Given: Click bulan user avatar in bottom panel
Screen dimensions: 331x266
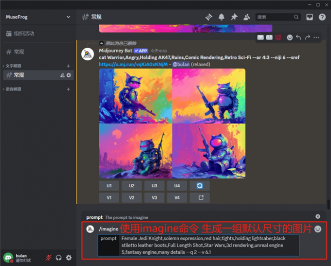Looking at the screenshot, I should 8,258.
